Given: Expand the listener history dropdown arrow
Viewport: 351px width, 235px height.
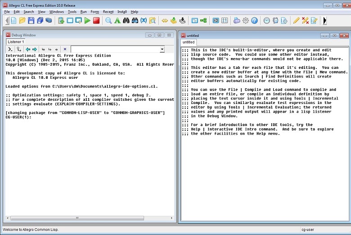Looking at the screenshot, I should [162, 49].
